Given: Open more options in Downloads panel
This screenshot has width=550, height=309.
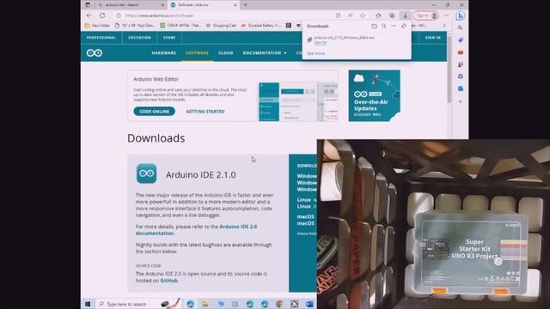Looking at the screenshot, I should click(x=394, y=26).
